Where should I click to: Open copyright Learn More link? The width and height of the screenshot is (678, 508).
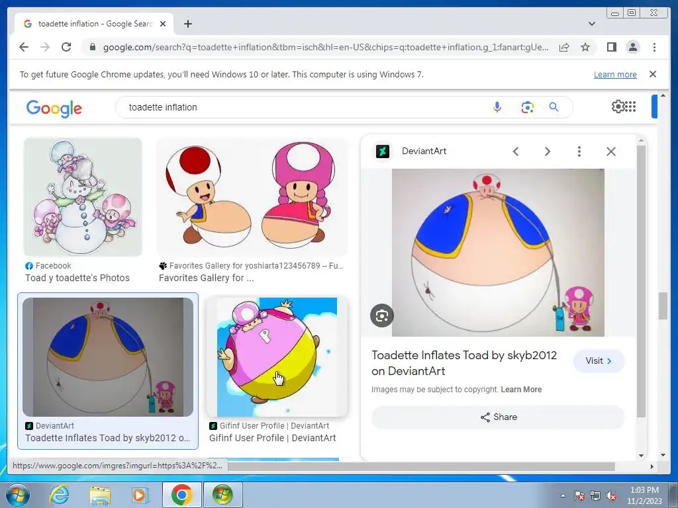click(x=521, y=389)
